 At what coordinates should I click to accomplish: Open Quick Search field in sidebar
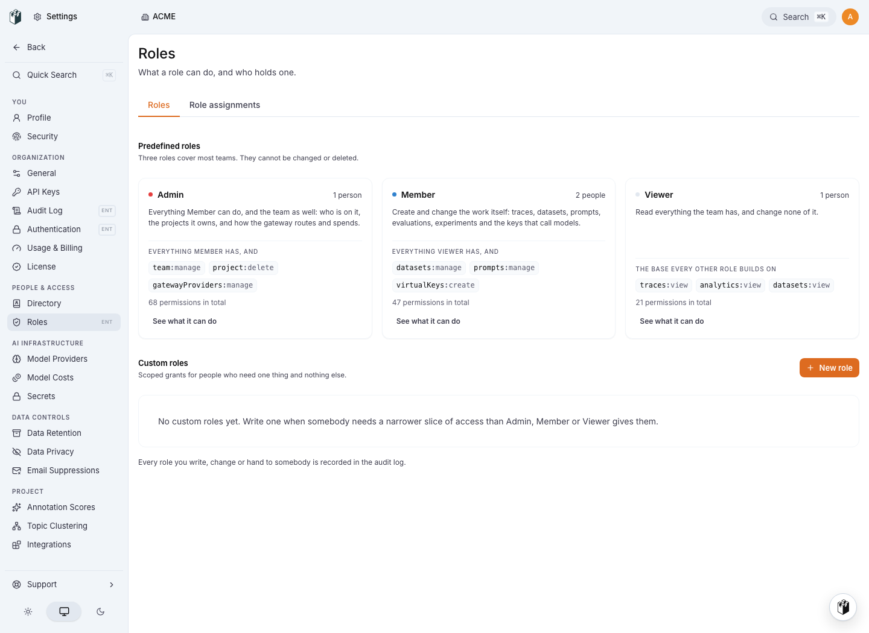coord(64,75)
